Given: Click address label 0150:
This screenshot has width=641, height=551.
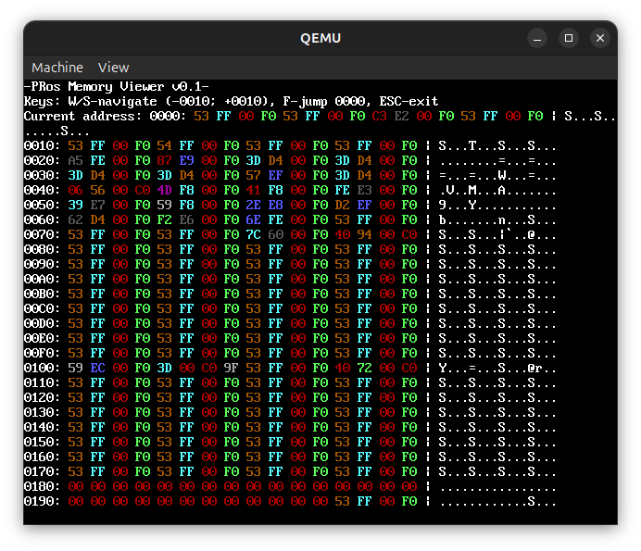Looking at the screenshot, I should tap(42, 443).
